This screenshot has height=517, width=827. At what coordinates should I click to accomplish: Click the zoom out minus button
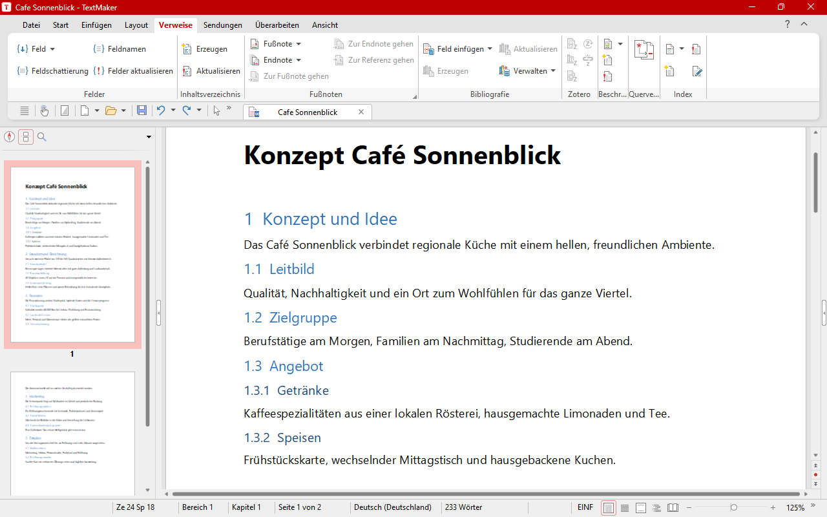[689, 507]
